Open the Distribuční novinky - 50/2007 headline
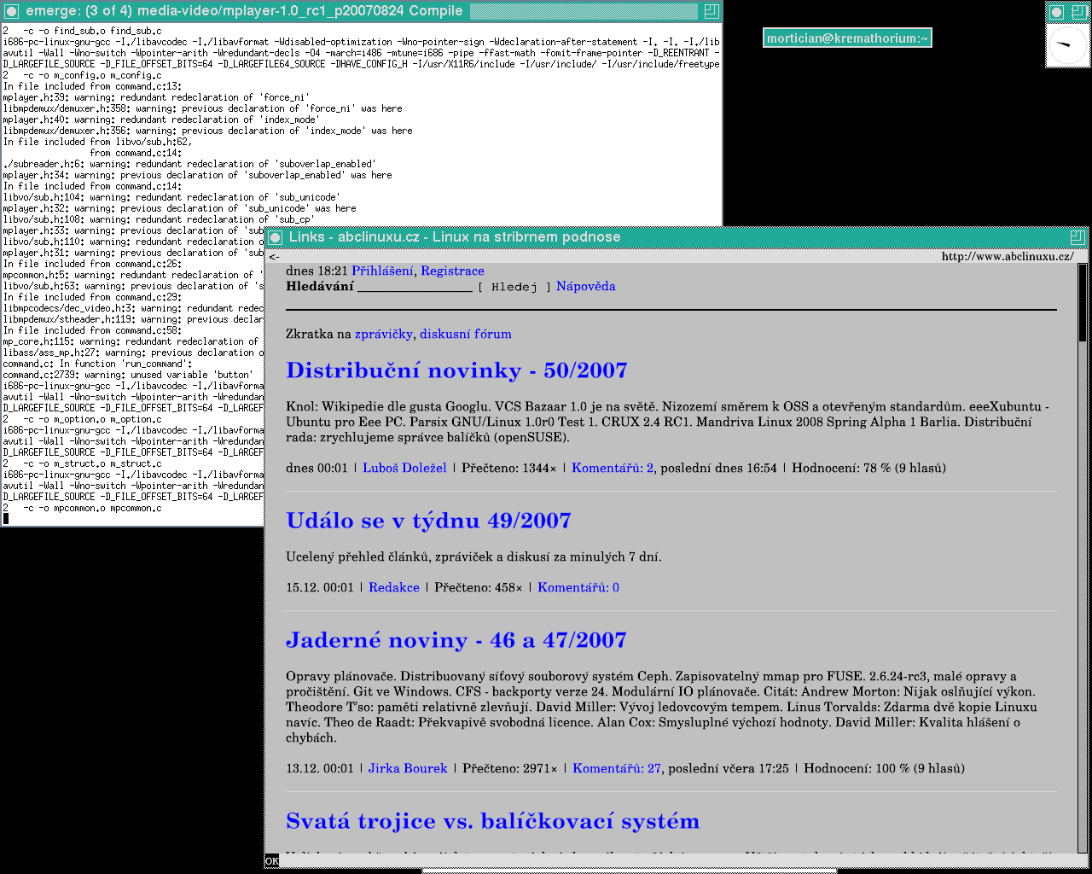This screenshot has height=874, width=1092. click(456, 370)
